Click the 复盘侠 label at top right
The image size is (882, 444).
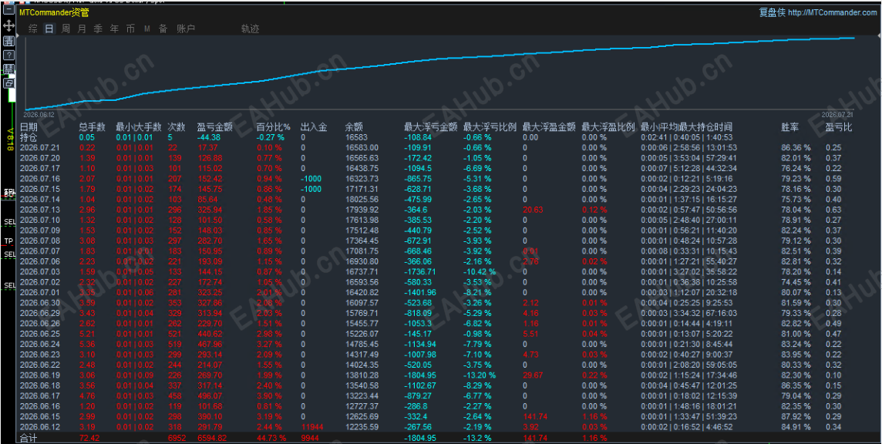click(x=771, y=12)
